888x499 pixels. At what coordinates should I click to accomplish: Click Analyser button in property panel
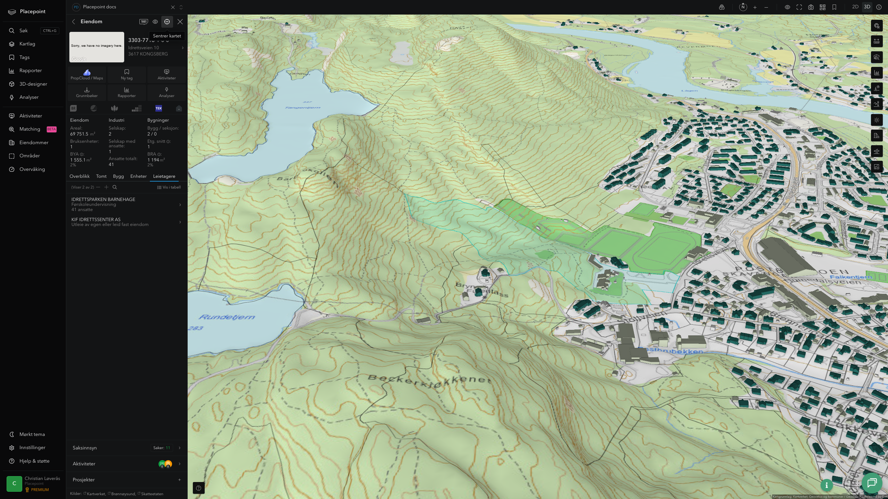tap(166, 92)
